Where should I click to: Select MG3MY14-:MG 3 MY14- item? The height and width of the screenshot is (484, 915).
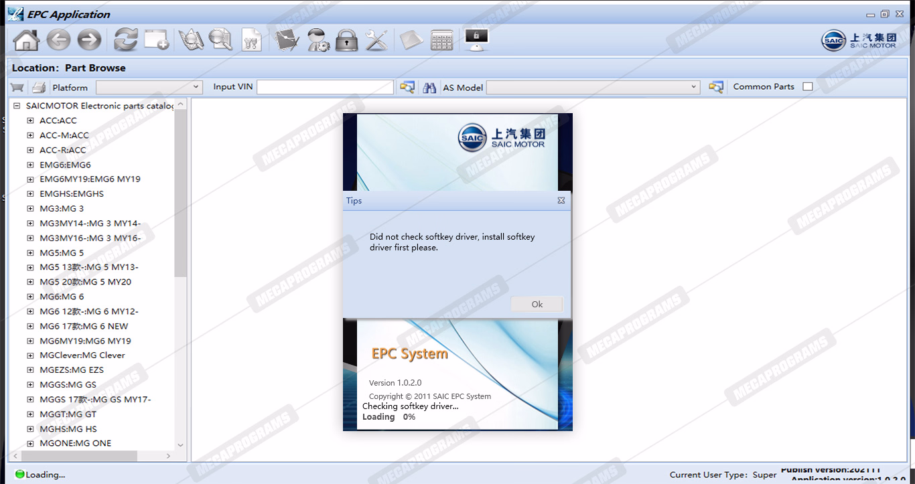point(90,223)
